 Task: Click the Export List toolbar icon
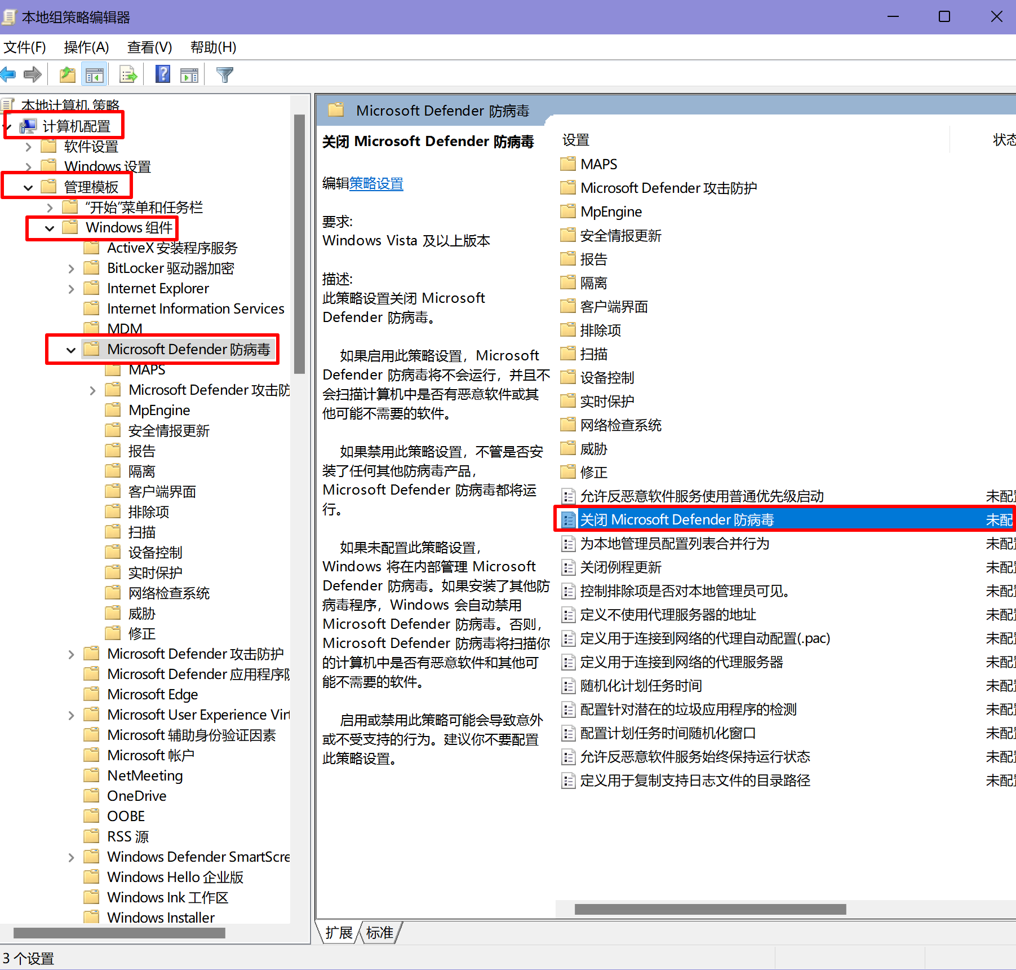coord(128,74)
